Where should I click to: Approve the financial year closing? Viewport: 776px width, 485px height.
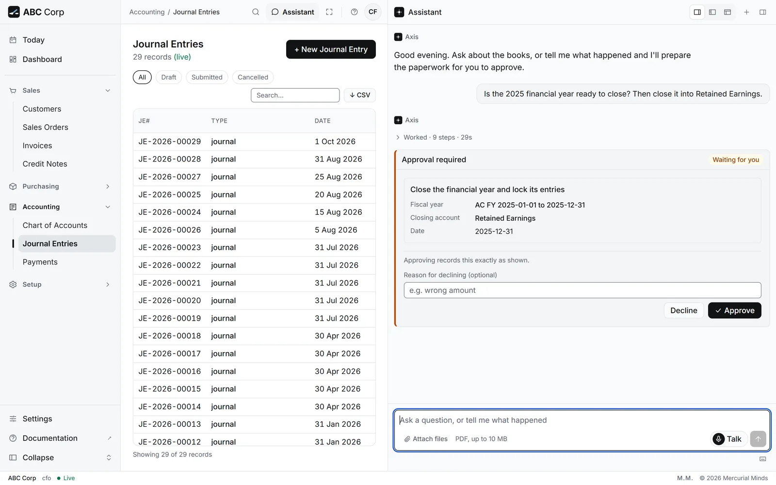(734, 310)
